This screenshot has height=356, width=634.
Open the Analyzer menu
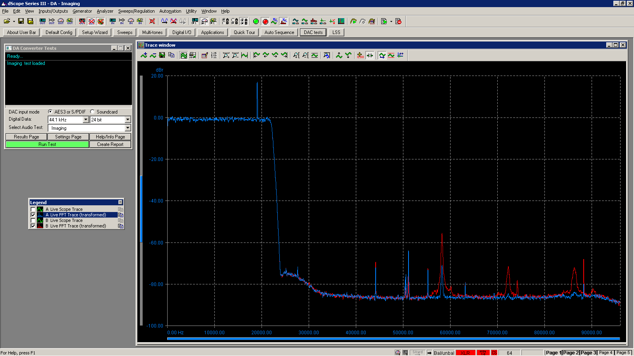pos(105,11)
